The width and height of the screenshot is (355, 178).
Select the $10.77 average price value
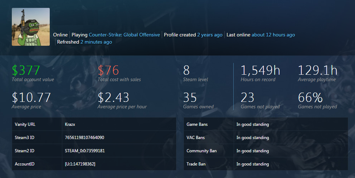[31, 98]
